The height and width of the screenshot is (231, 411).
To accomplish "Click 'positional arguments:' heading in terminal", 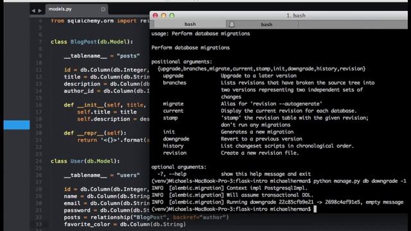I will coord(182,62).
